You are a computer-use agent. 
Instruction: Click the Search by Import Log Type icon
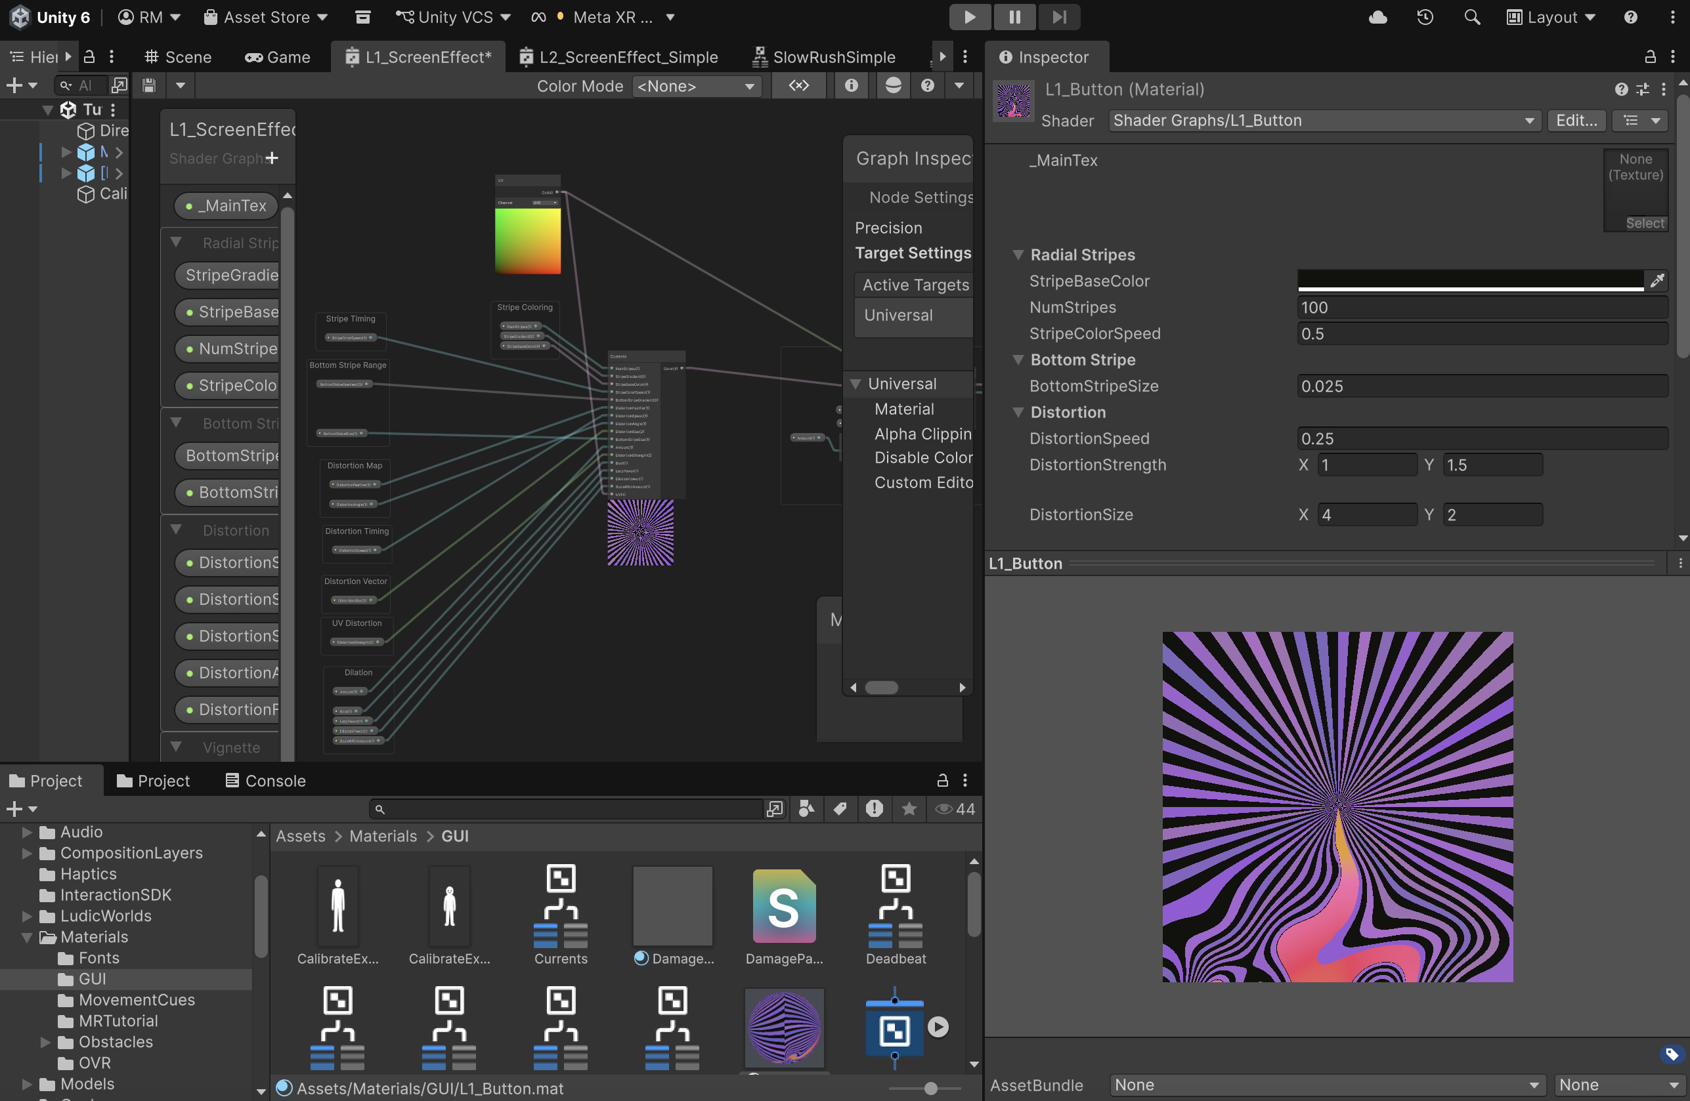tap(874, 809)
